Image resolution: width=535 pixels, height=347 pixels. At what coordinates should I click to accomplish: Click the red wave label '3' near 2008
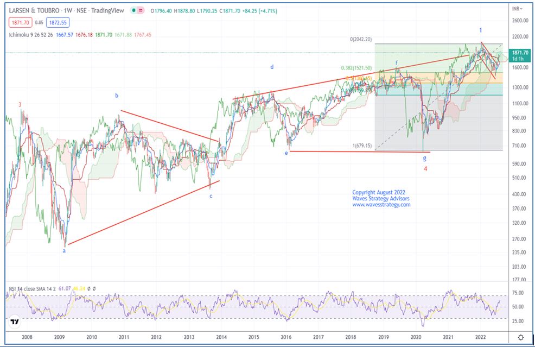(20, 104)
